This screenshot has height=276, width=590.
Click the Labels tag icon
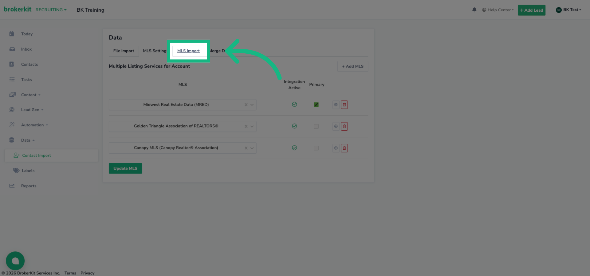(16, 171)
